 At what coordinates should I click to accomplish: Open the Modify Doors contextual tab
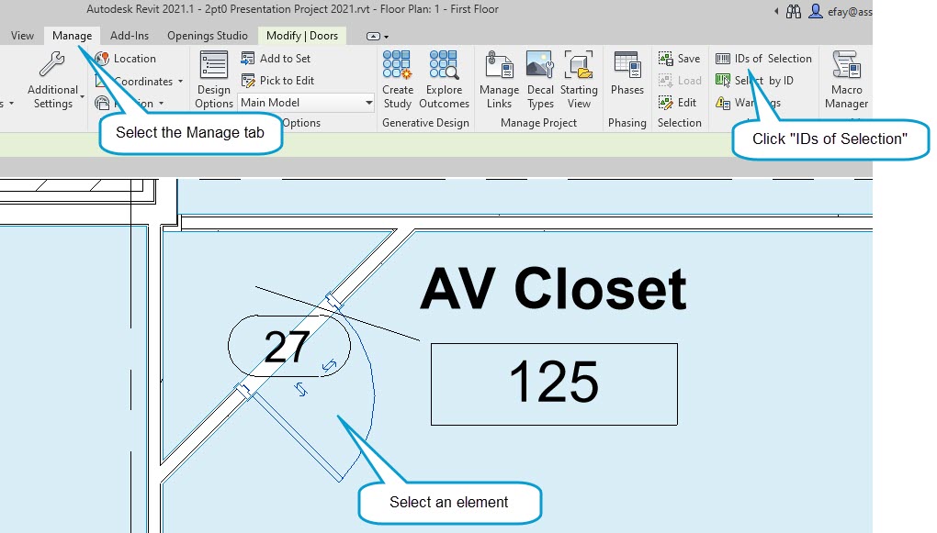pyautogui.click(x=302, y=36)
